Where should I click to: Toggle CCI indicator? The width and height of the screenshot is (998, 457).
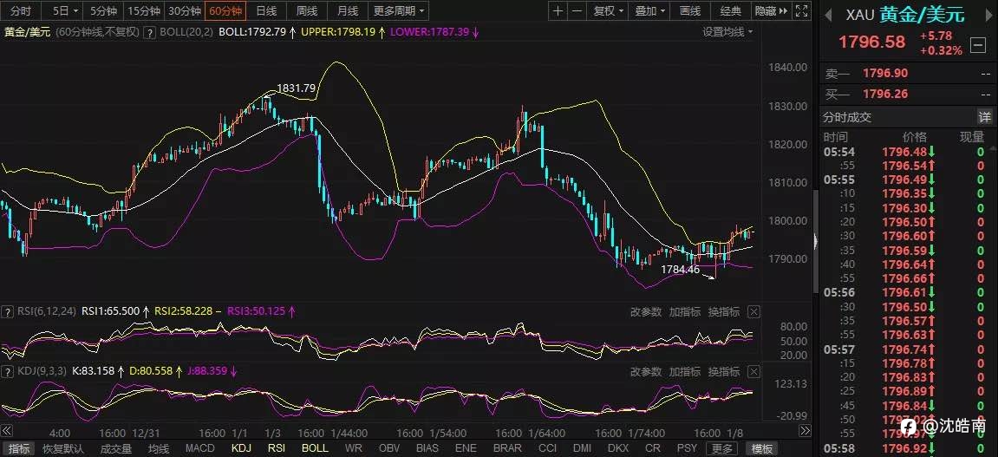point(547,448)
